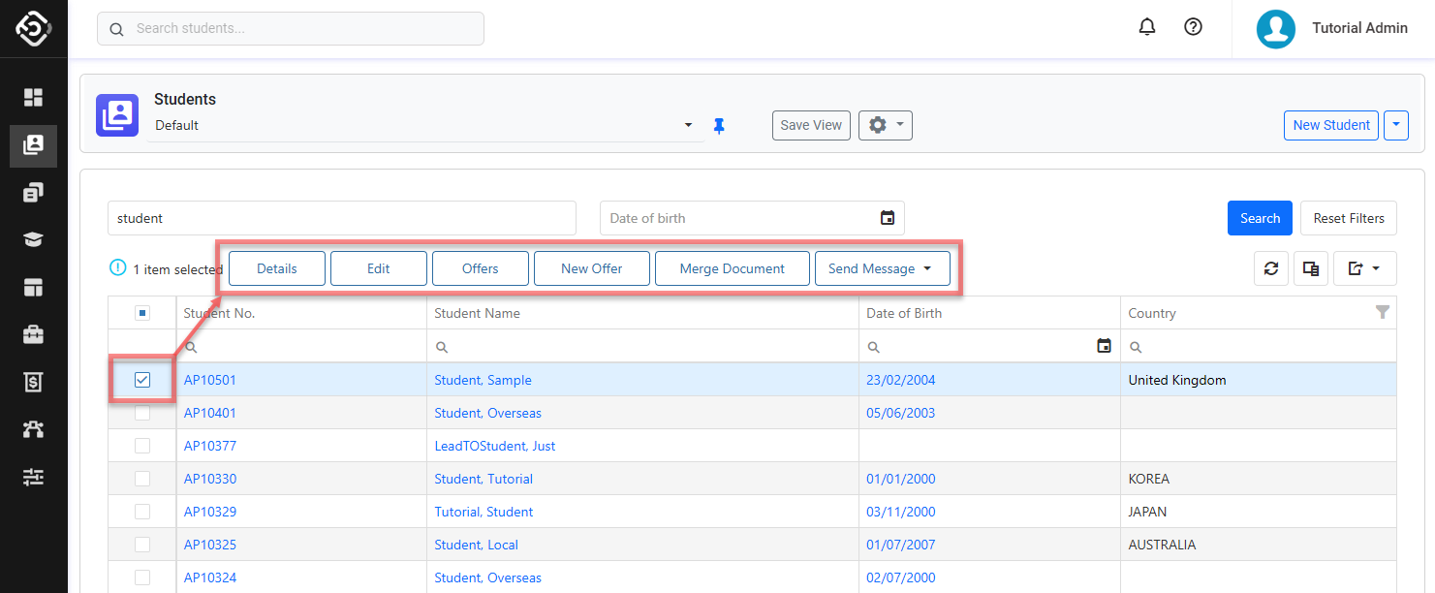This screenshot has width=1435, height=593.
Task: Uncheck the checkbox for student AP10501
Action: pos(142,380)
